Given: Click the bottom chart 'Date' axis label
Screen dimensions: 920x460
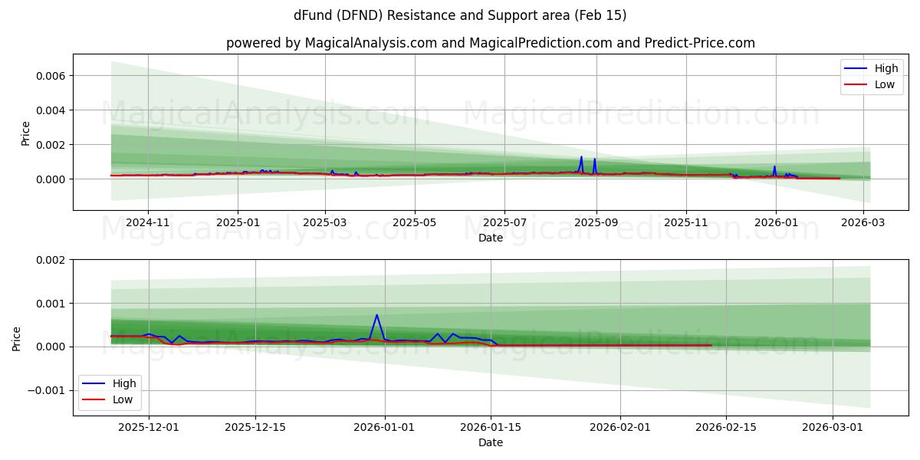Looking at the screenshot, I should [x=491, y=442].
